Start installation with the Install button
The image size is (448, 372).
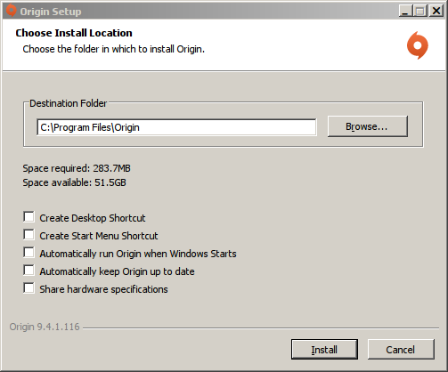(x=324, y=350)
